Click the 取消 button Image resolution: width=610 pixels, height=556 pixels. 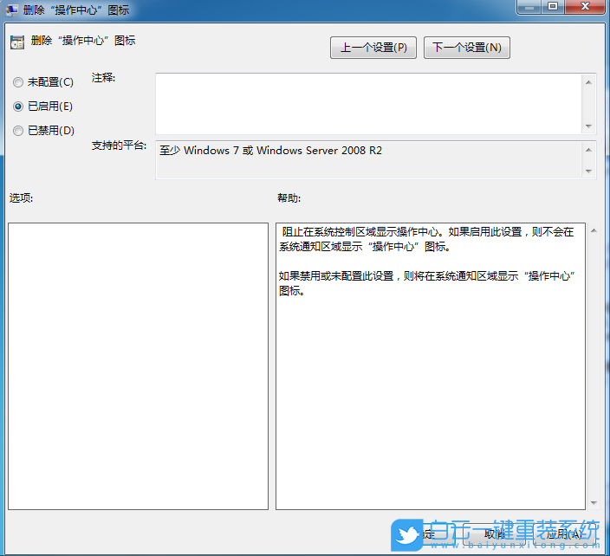494,534
